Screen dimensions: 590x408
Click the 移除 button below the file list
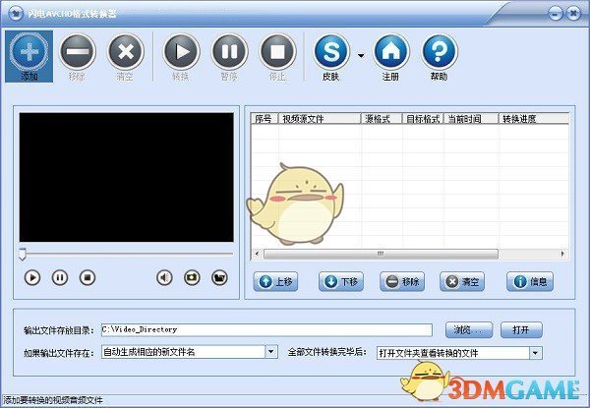(402, 281)
